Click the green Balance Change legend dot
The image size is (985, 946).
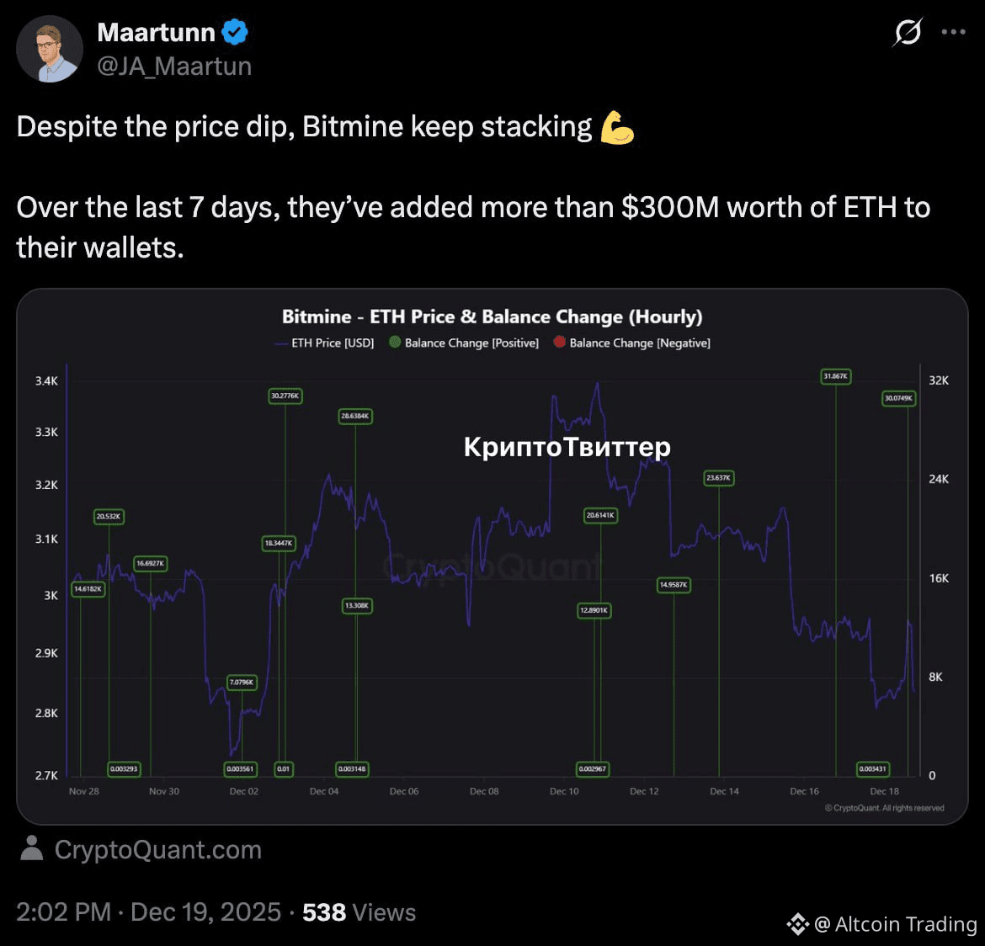tap(395, 343)
